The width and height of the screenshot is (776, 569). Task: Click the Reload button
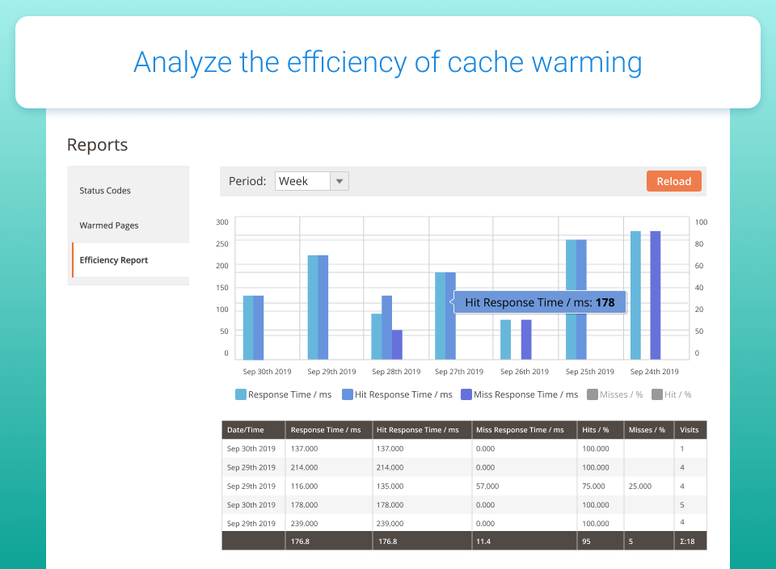[x=673, y=181]
